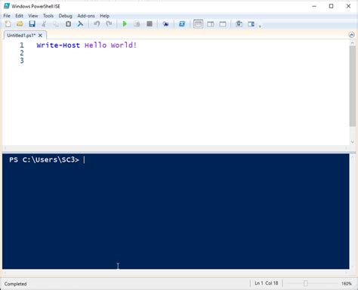Open the Debug menu
The height and width of the screenshot is (290, 358).
click(65, 16)
